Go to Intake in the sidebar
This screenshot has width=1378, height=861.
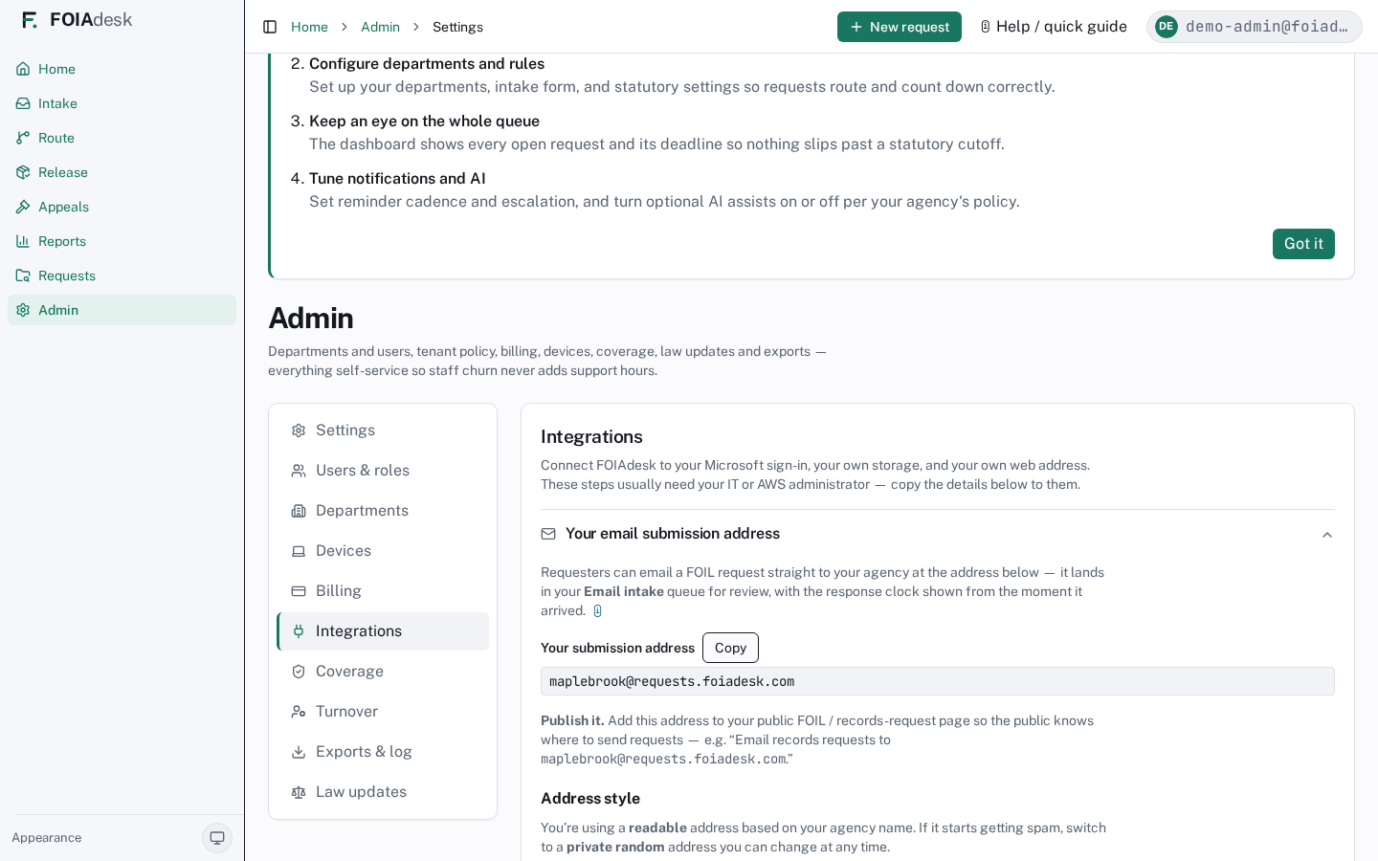tap(122, 103)
